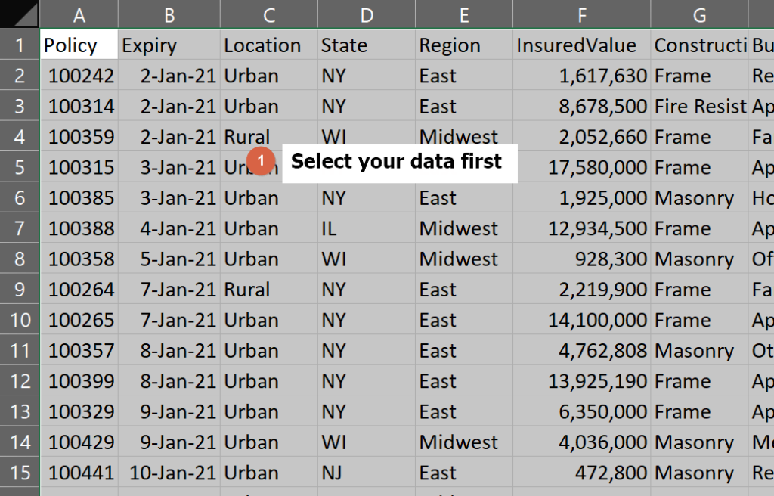The height and width of the screenshot is (496, 774).
Task: Click insured value 13,925,190
Action: (x=581, y=380)
